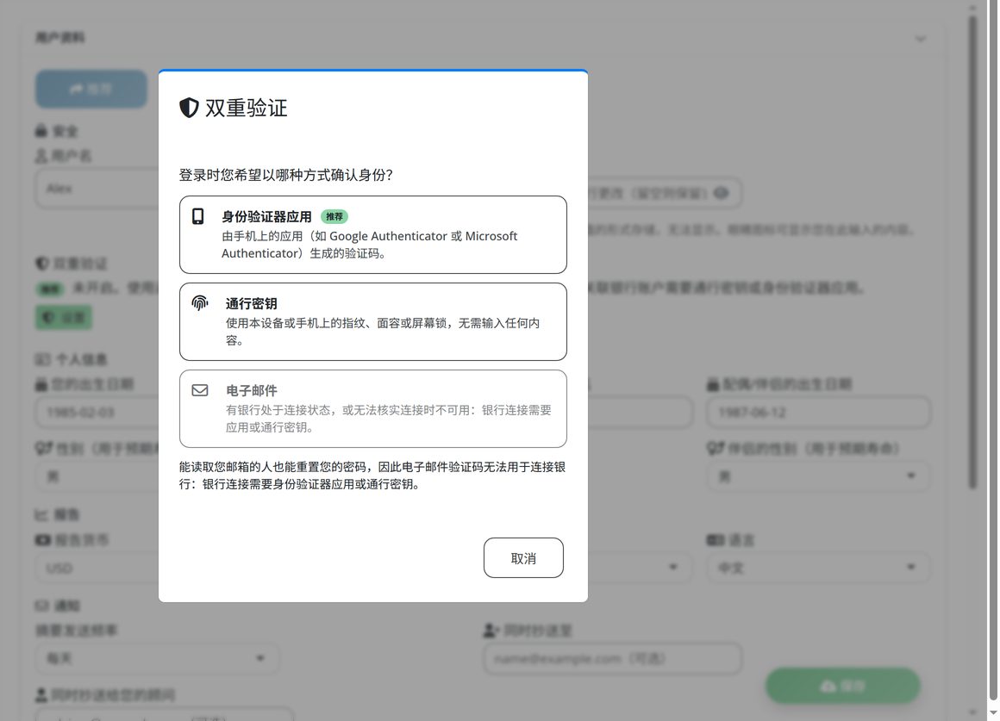Viewport: 1000px width, 721px height.
Task: Click the Google Authenticator description text
Action: (369, 245)
